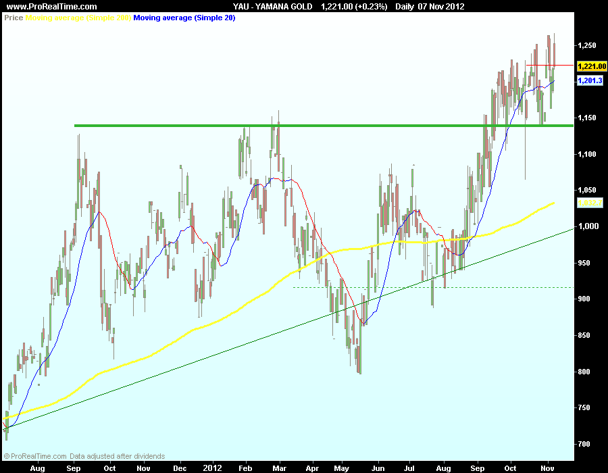
Task: Click the 1,050 price axis label
Action: click(586, 190)
